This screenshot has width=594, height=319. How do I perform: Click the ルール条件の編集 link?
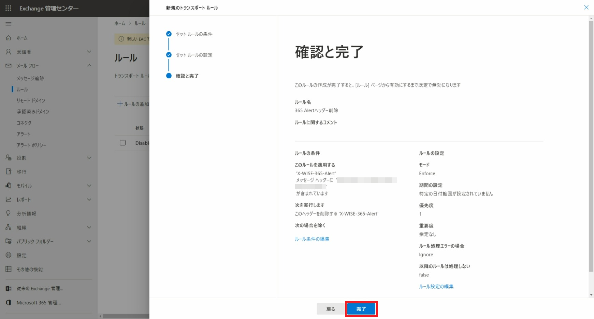click(312, 239)
